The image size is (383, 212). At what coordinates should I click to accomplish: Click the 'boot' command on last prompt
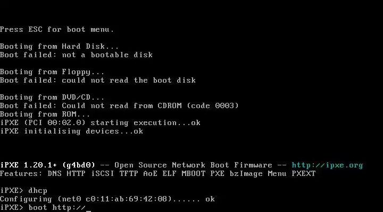38,208
